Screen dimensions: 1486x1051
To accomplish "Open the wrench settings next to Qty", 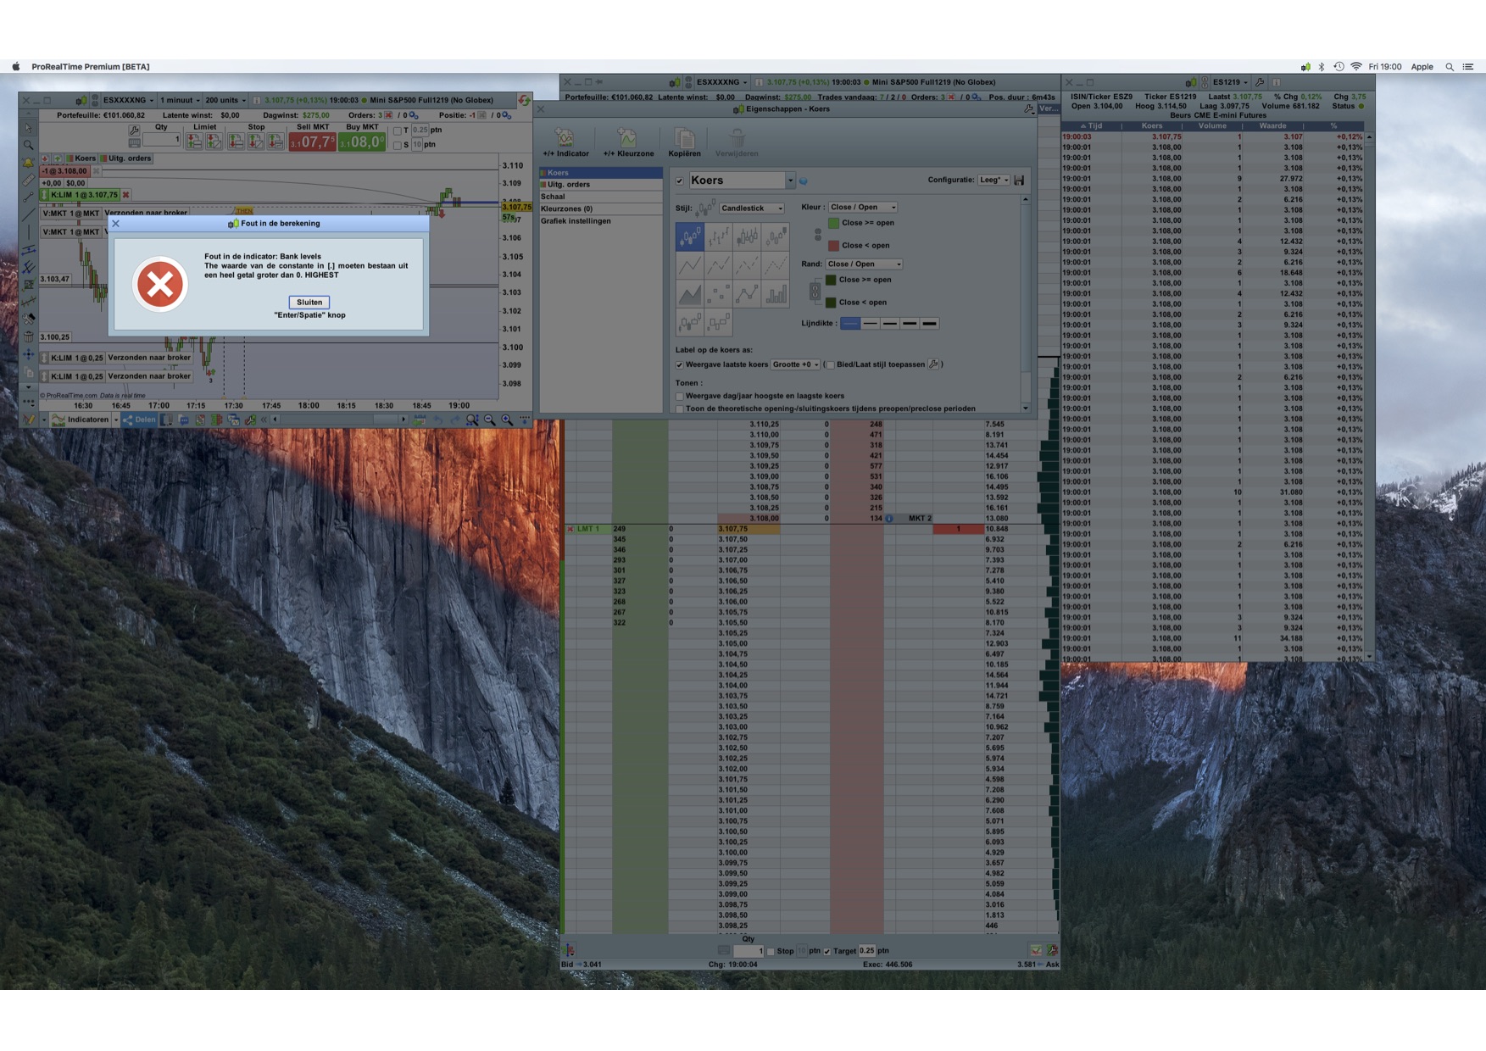I will [134, 130].
